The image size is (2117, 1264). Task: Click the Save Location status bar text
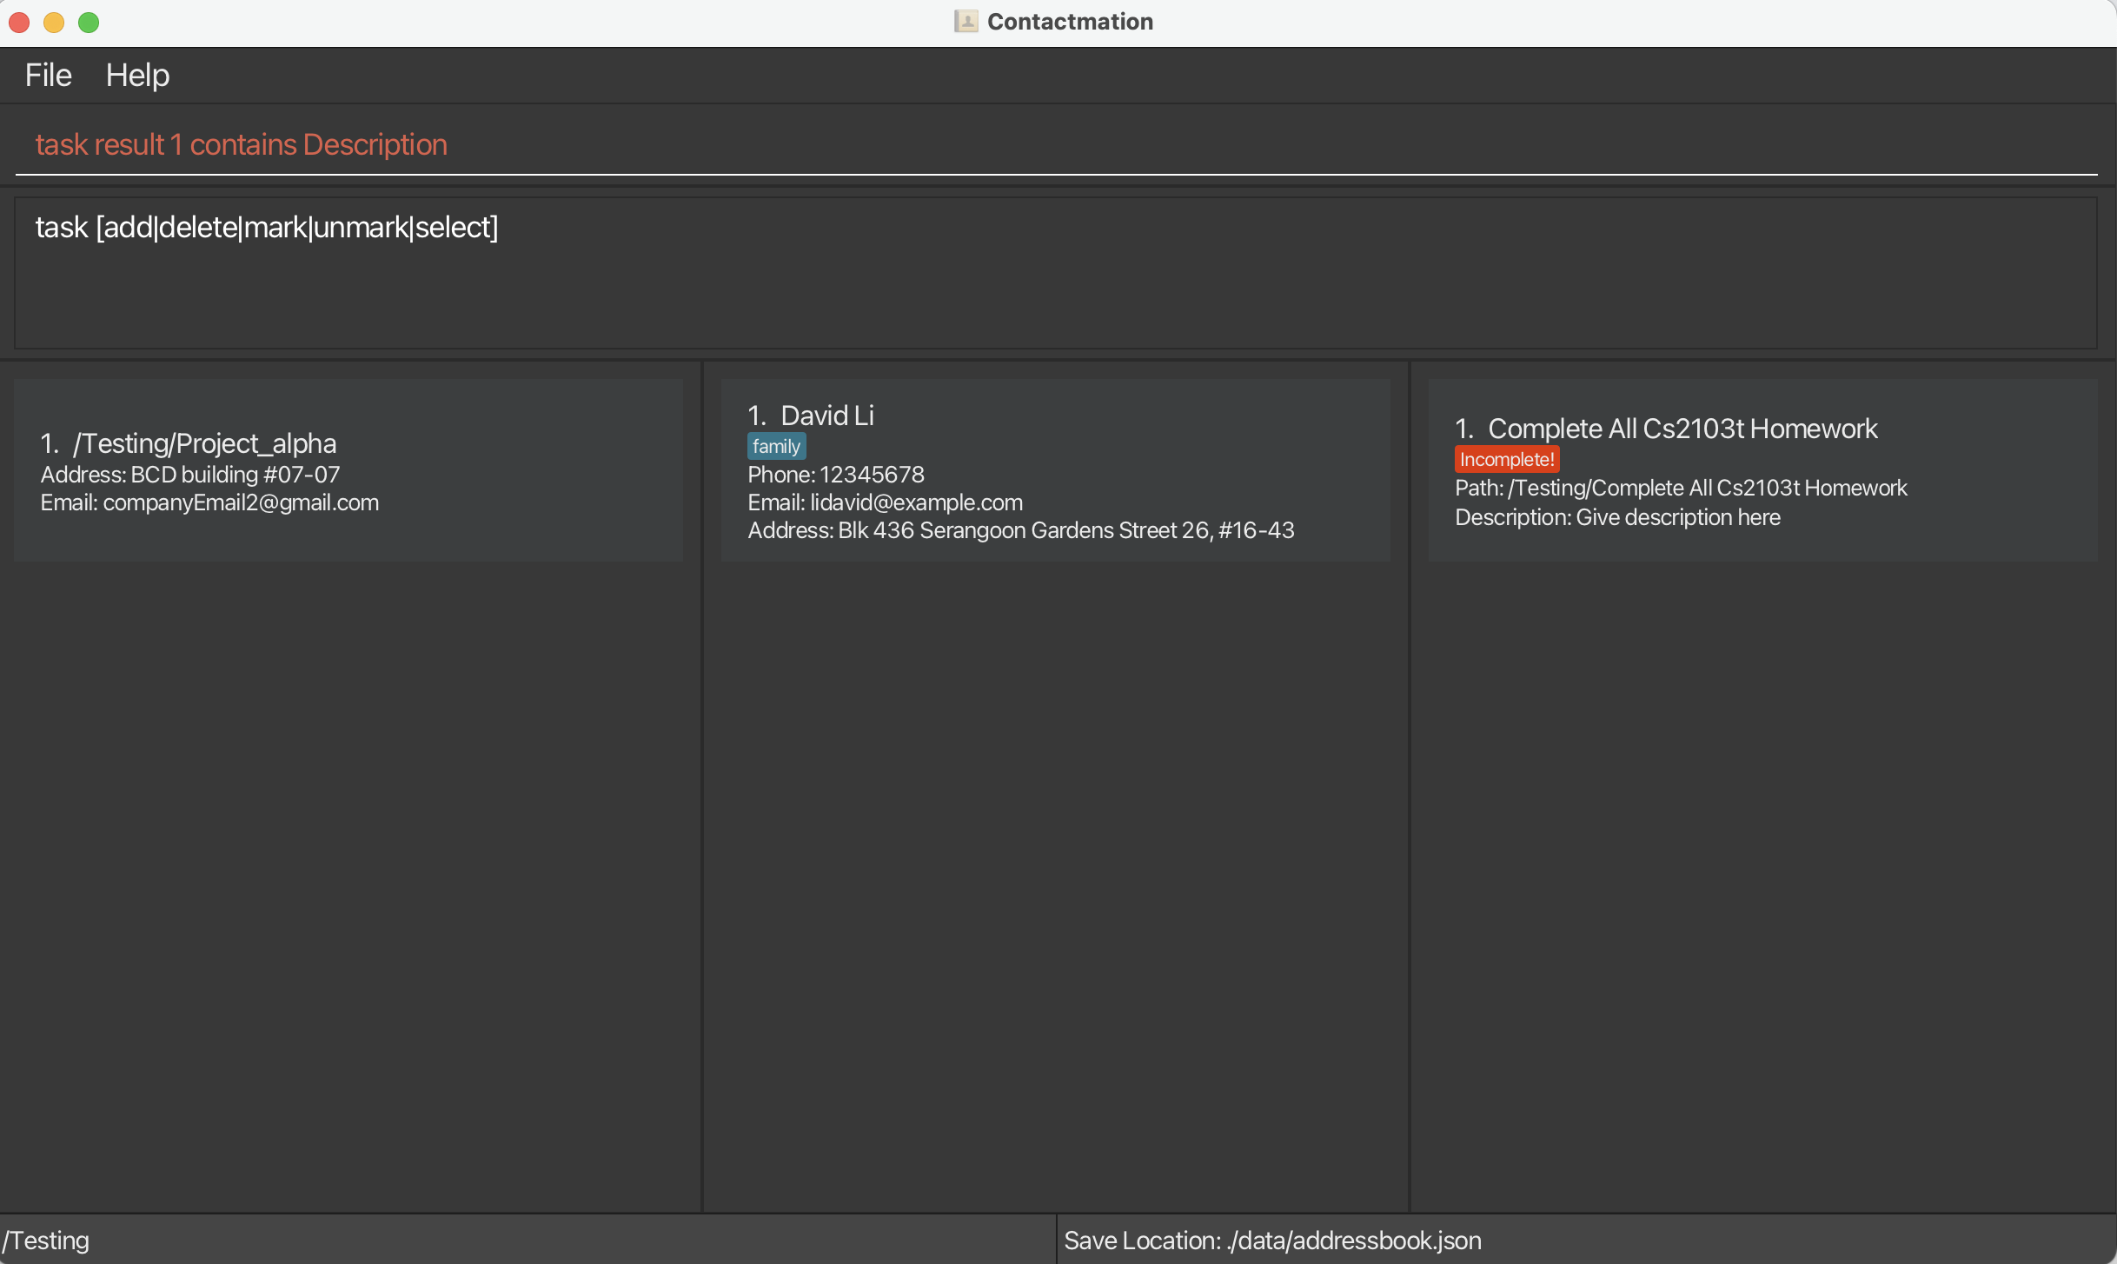pyautogui.click(x=1272, y=1241)
